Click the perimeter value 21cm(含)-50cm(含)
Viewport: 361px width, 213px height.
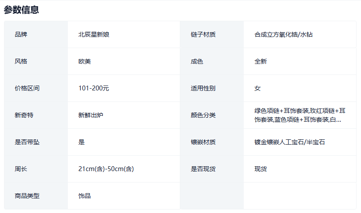(x=106, y=169)
